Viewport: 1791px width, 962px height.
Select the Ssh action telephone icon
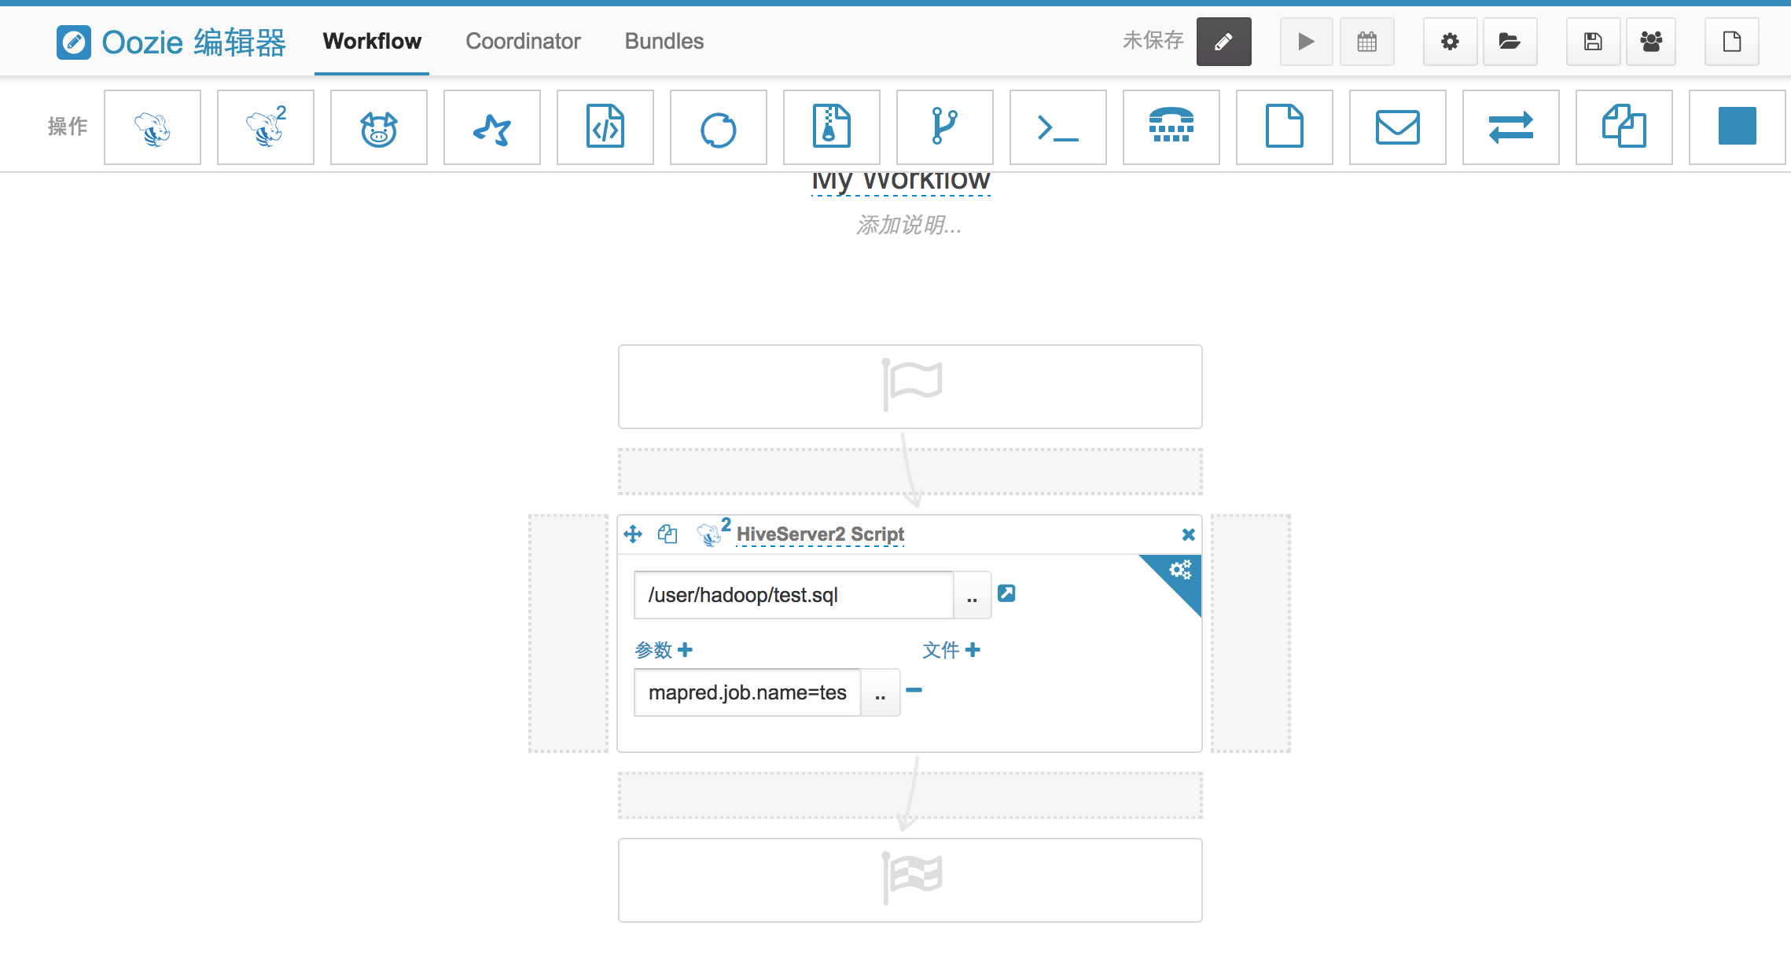[1171, 127]
